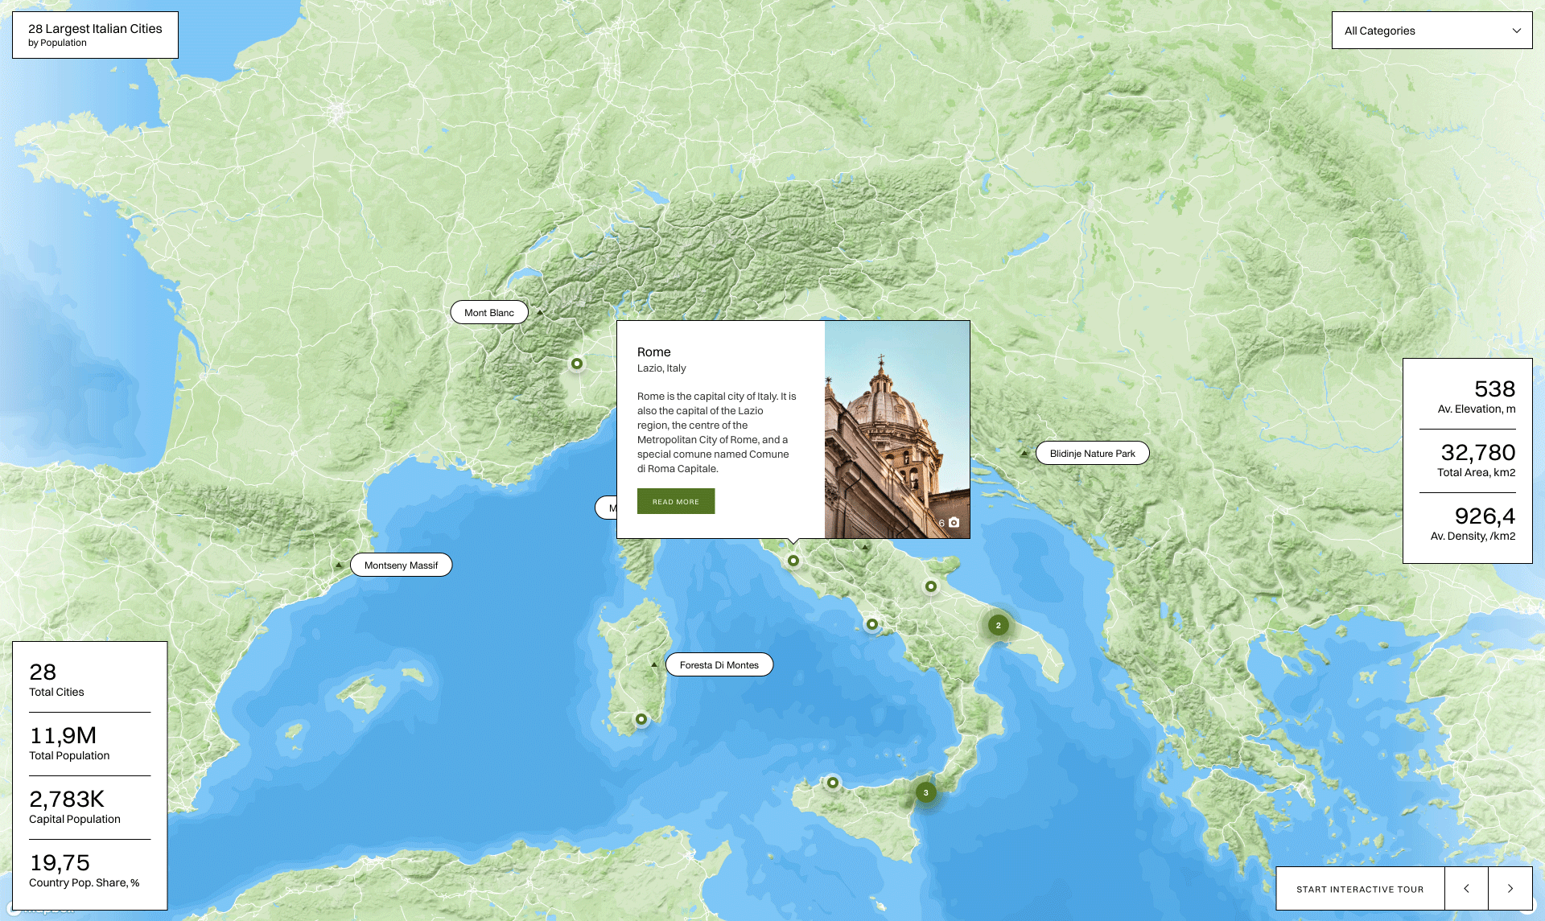
Task: Click the partially hidden label left of popup
Action: tap(607, 508)
